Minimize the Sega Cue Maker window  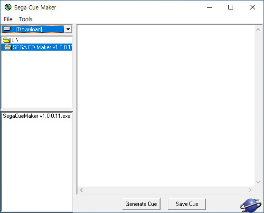tap(209, 7)
